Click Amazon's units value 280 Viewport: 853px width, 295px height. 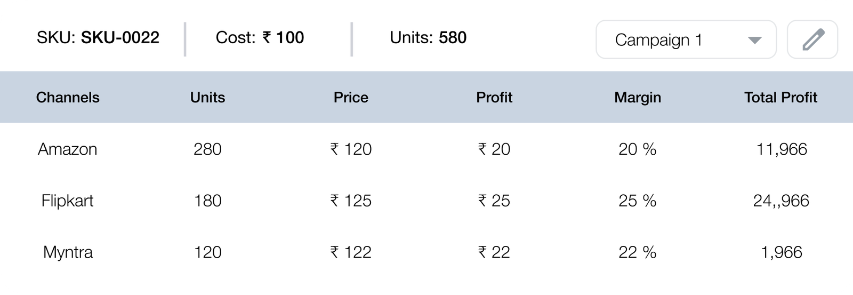click(207, 149)
